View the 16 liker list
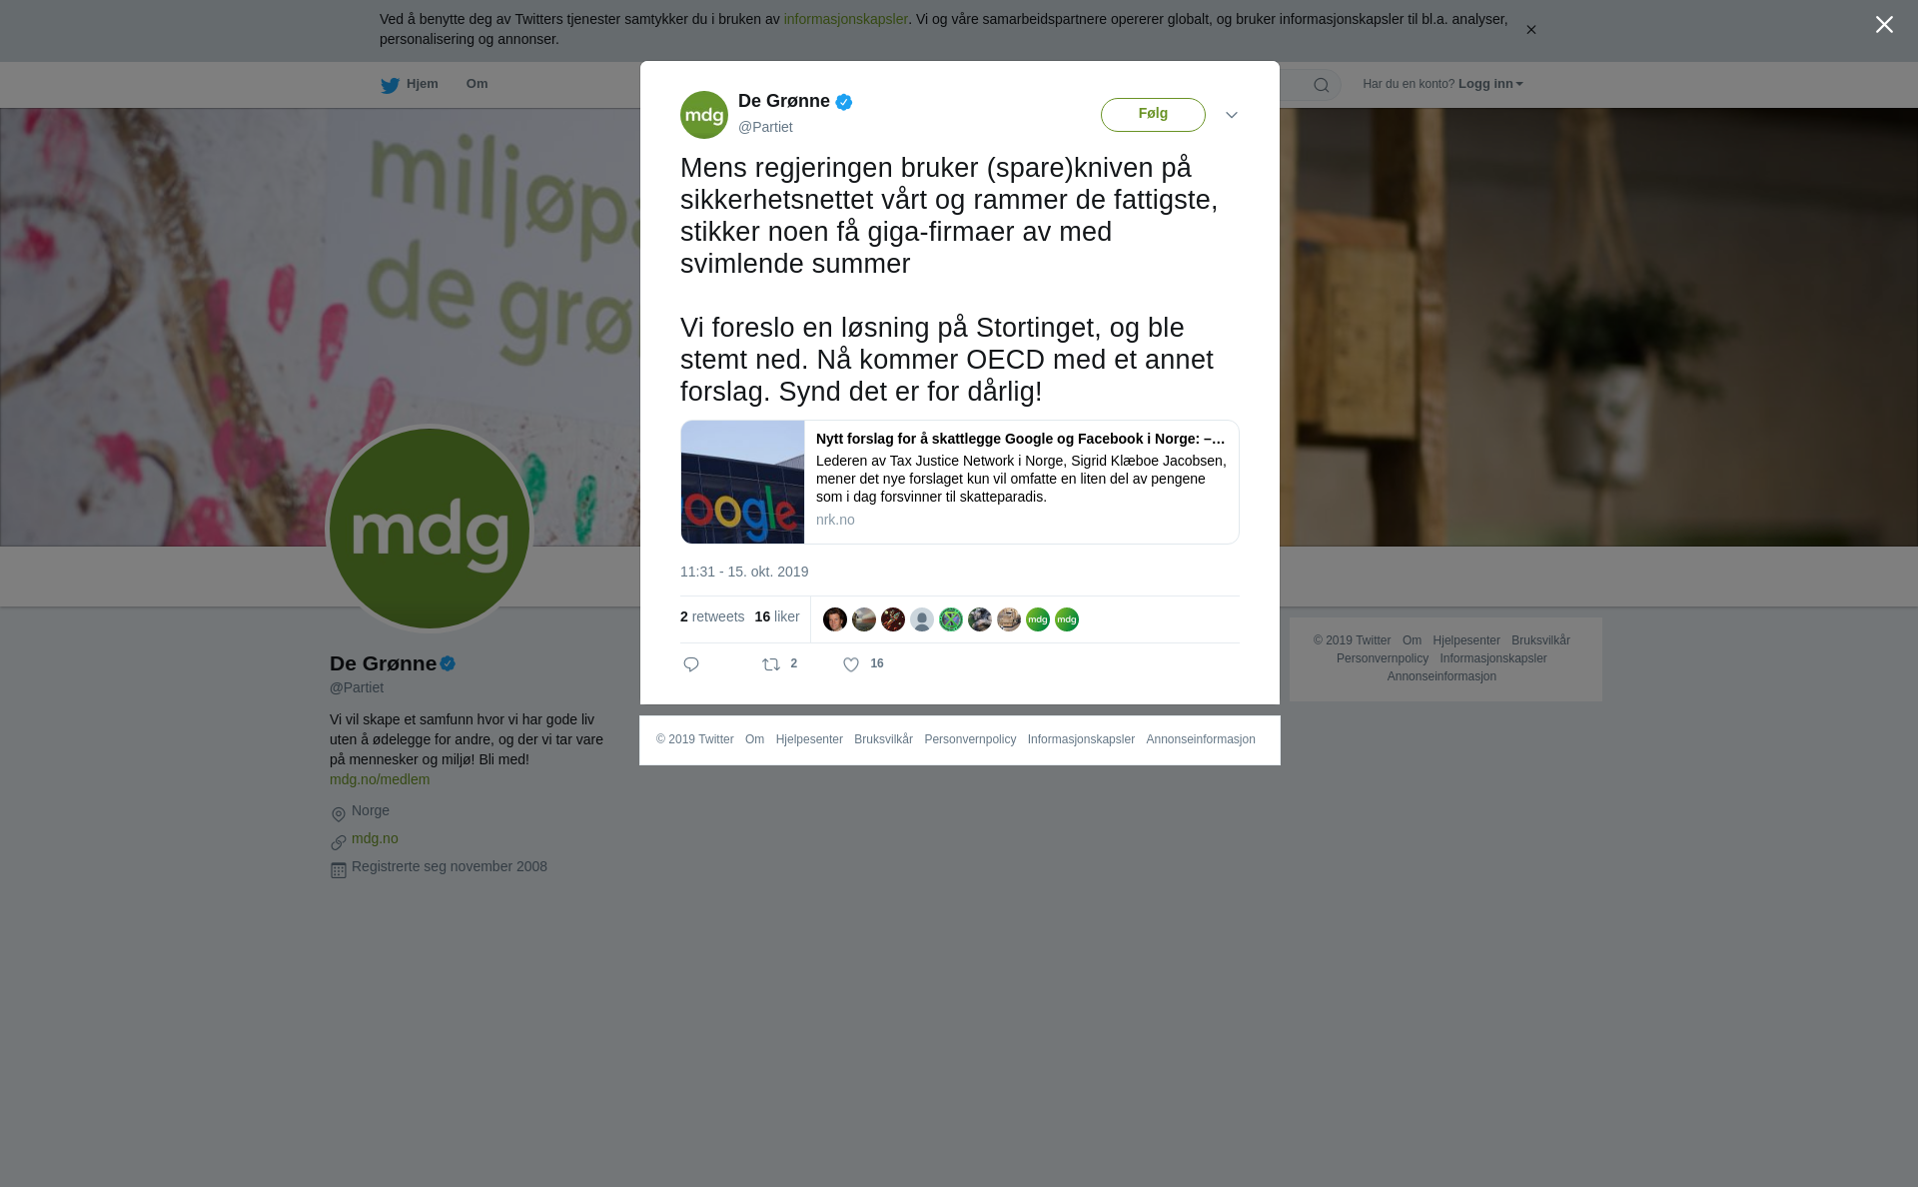1918x1187 pixels. coord(777,616)
